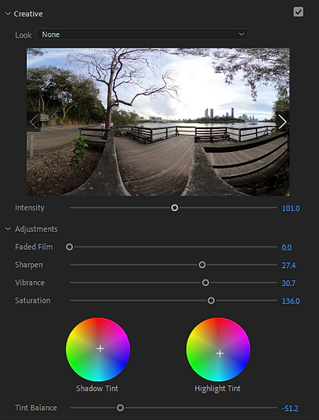Collapse the Adjustments section
Image resolution: width=319 pixels, height=420 pixels.
coord(7,228)
